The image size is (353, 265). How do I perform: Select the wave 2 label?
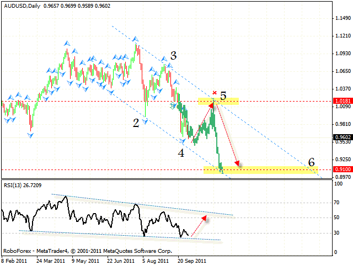(136, 123)
